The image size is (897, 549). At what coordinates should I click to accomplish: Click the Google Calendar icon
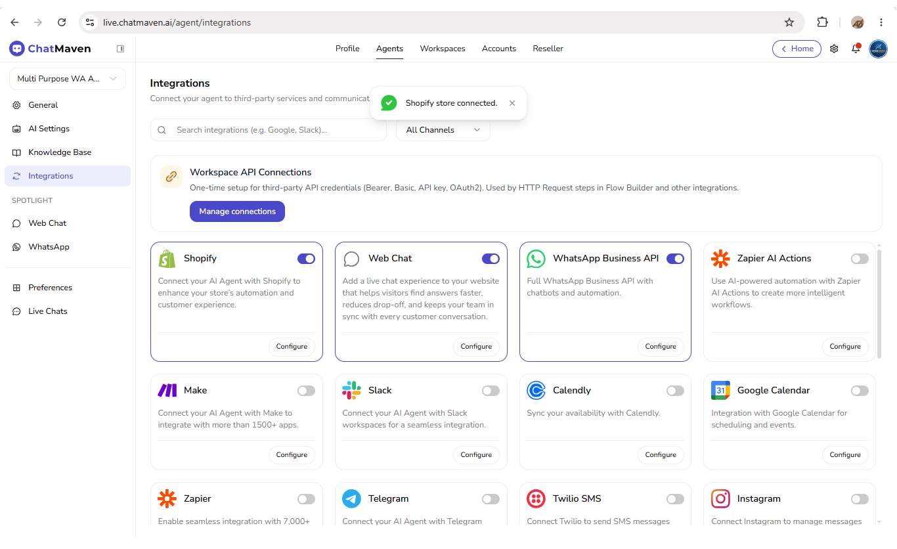720,391
